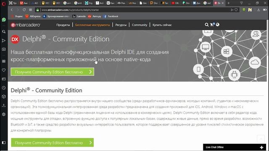Open the browser downloads toolbar button
Screen dimensions: 269x151
(258, 10)
